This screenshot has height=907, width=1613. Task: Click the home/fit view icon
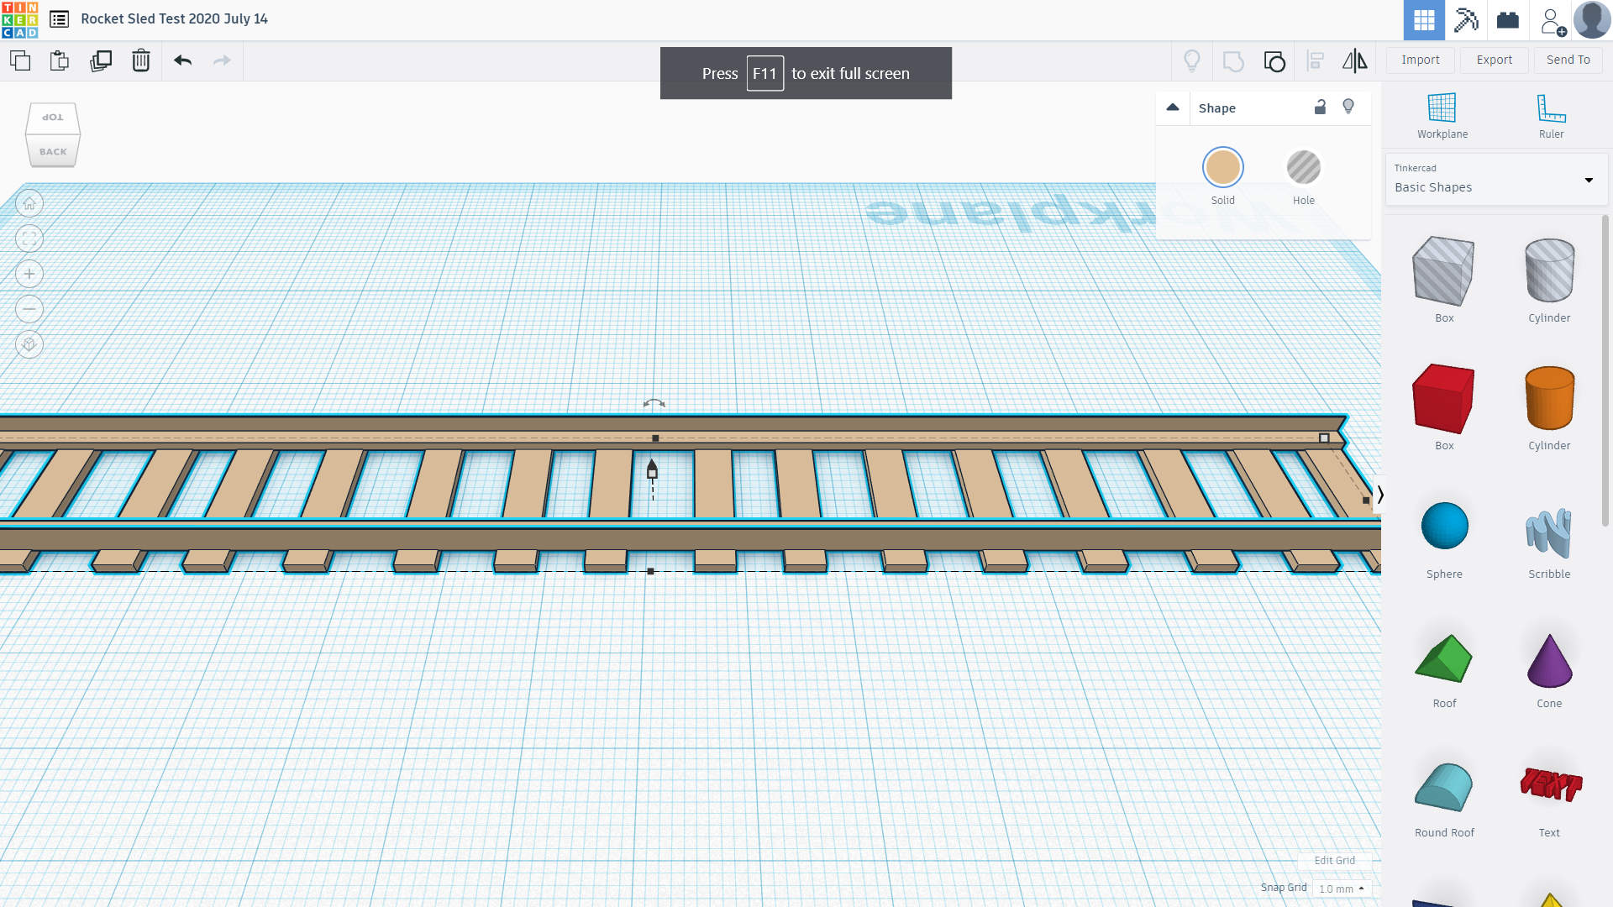(29, 202)
